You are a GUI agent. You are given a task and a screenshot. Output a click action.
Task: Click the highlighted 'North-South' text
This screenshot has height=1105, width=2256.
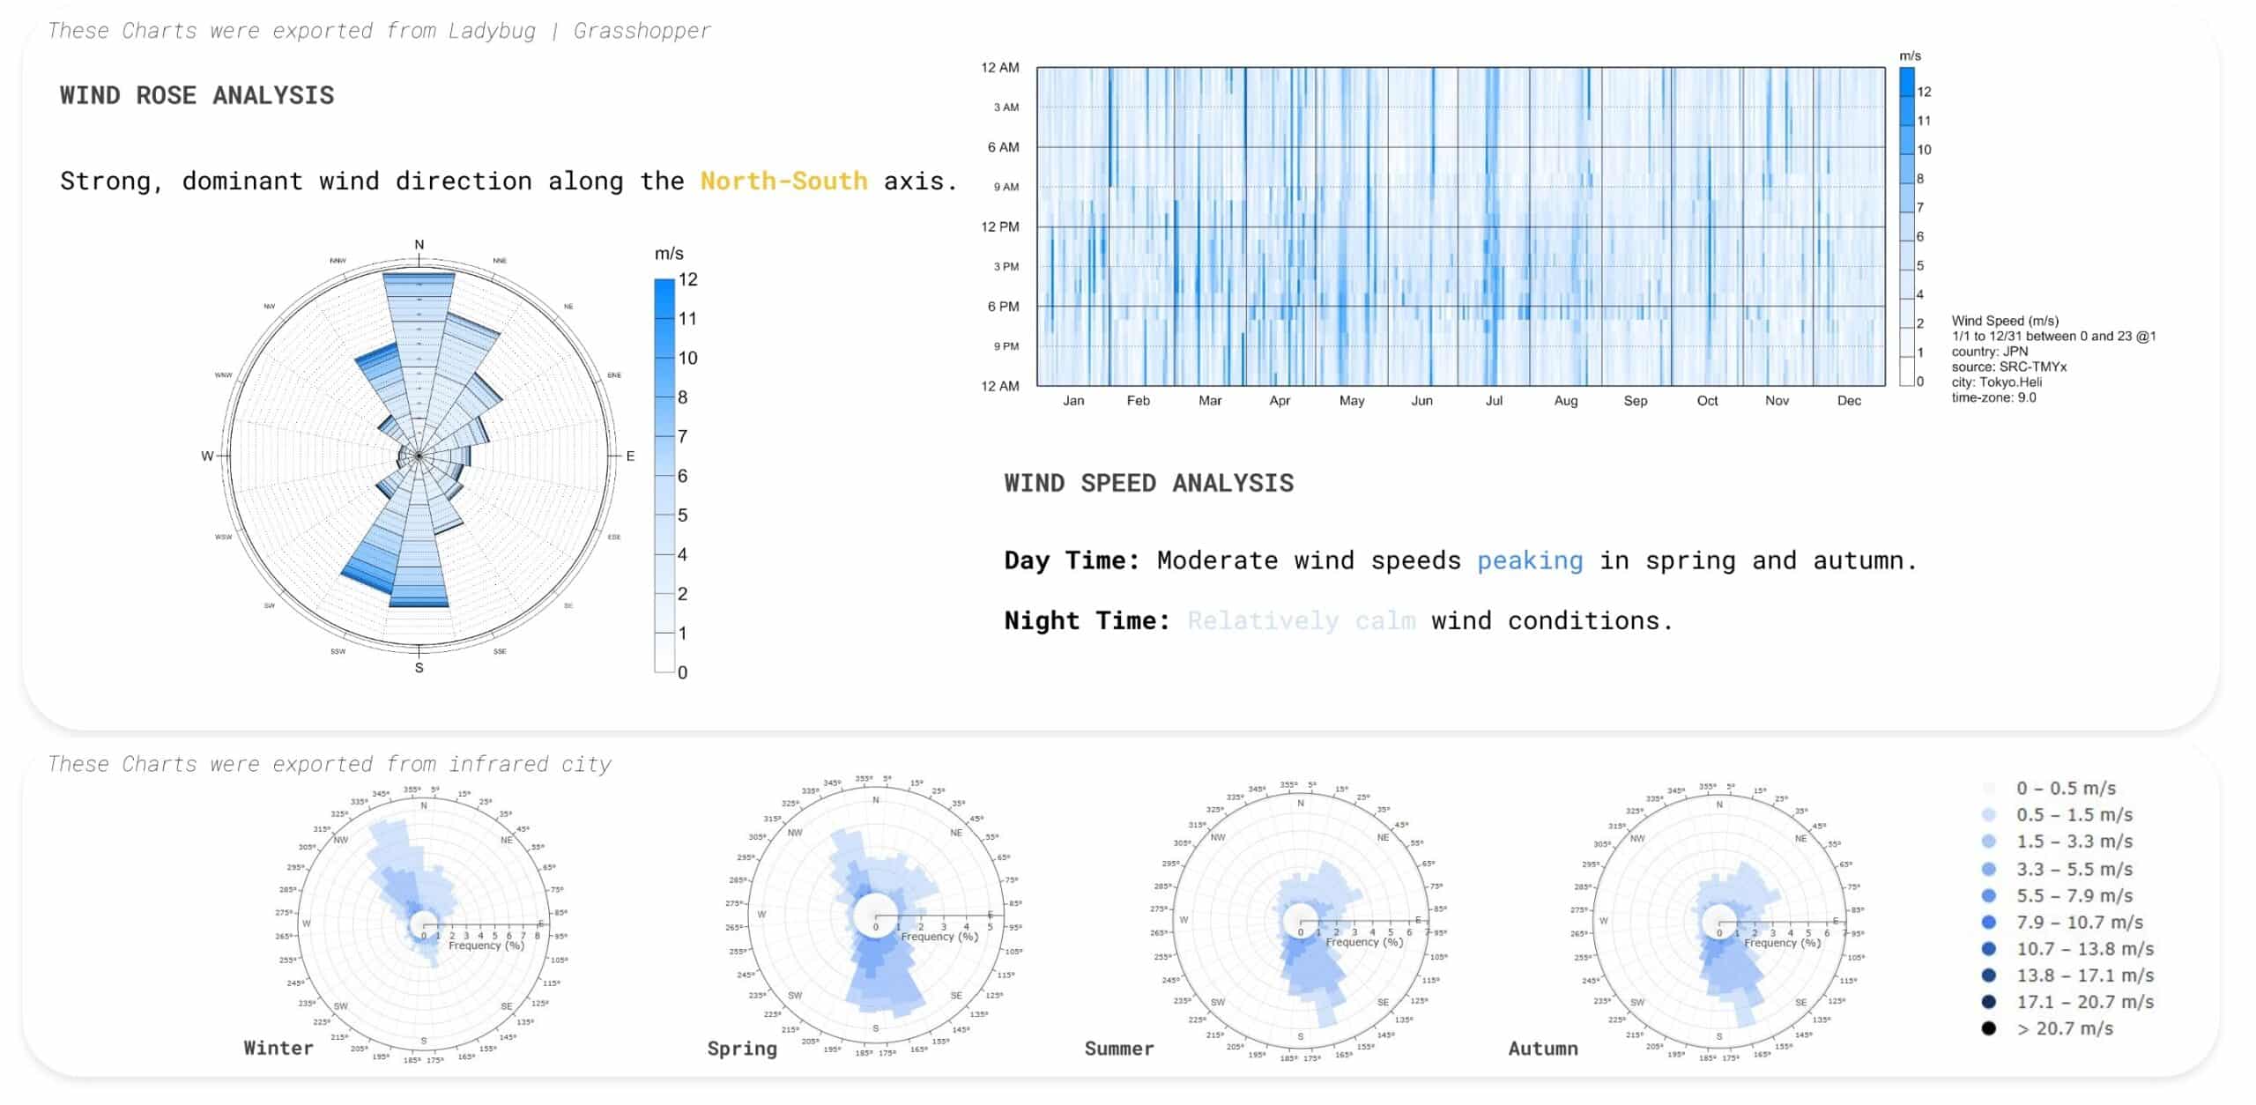click(783, 182)
